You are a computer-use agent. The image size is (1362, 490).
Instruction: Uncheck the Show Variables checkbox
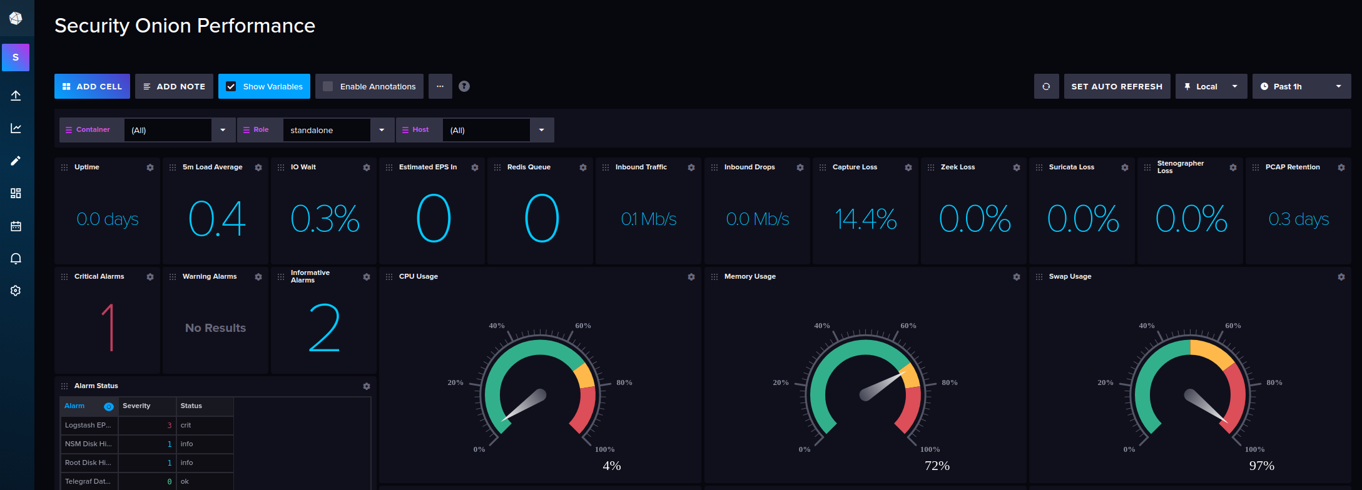pos(231,86)
